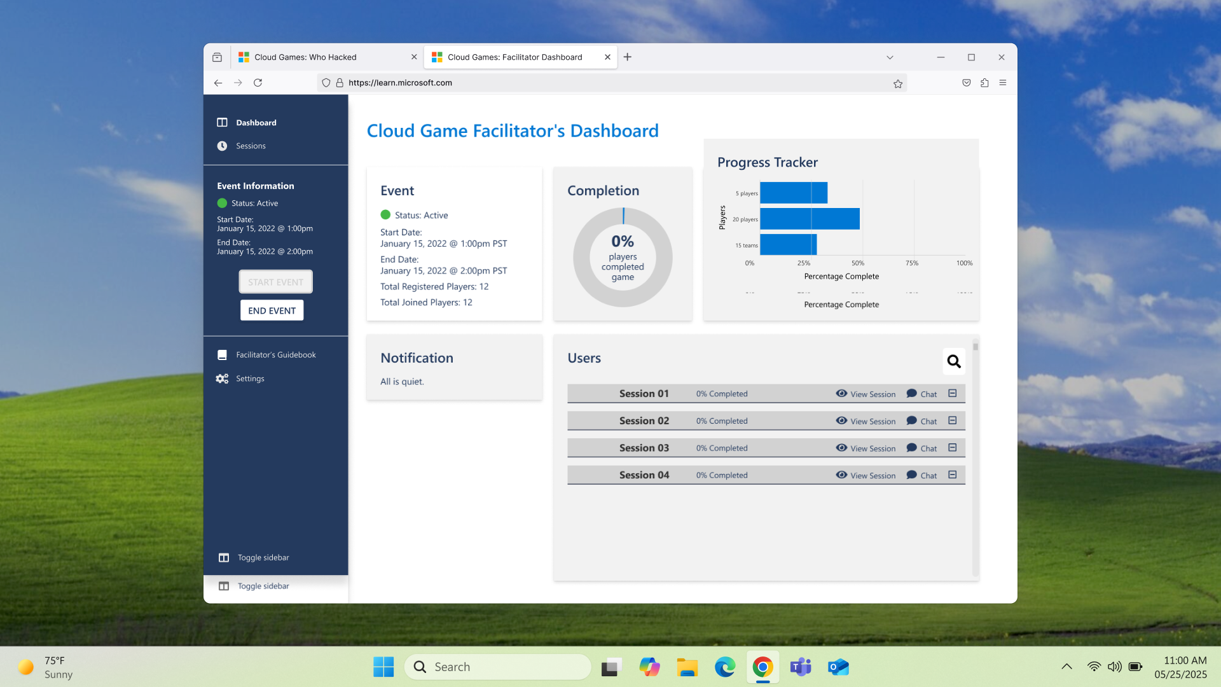Open Chat for Session 02
Screen dimensions: 1221x687
pyautogui.click(x=921, y=421)
